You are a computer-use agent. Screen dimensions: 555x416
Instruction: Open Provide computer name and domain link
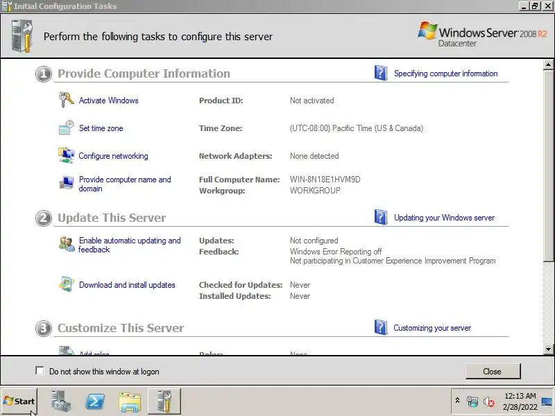tap(125, 184)
